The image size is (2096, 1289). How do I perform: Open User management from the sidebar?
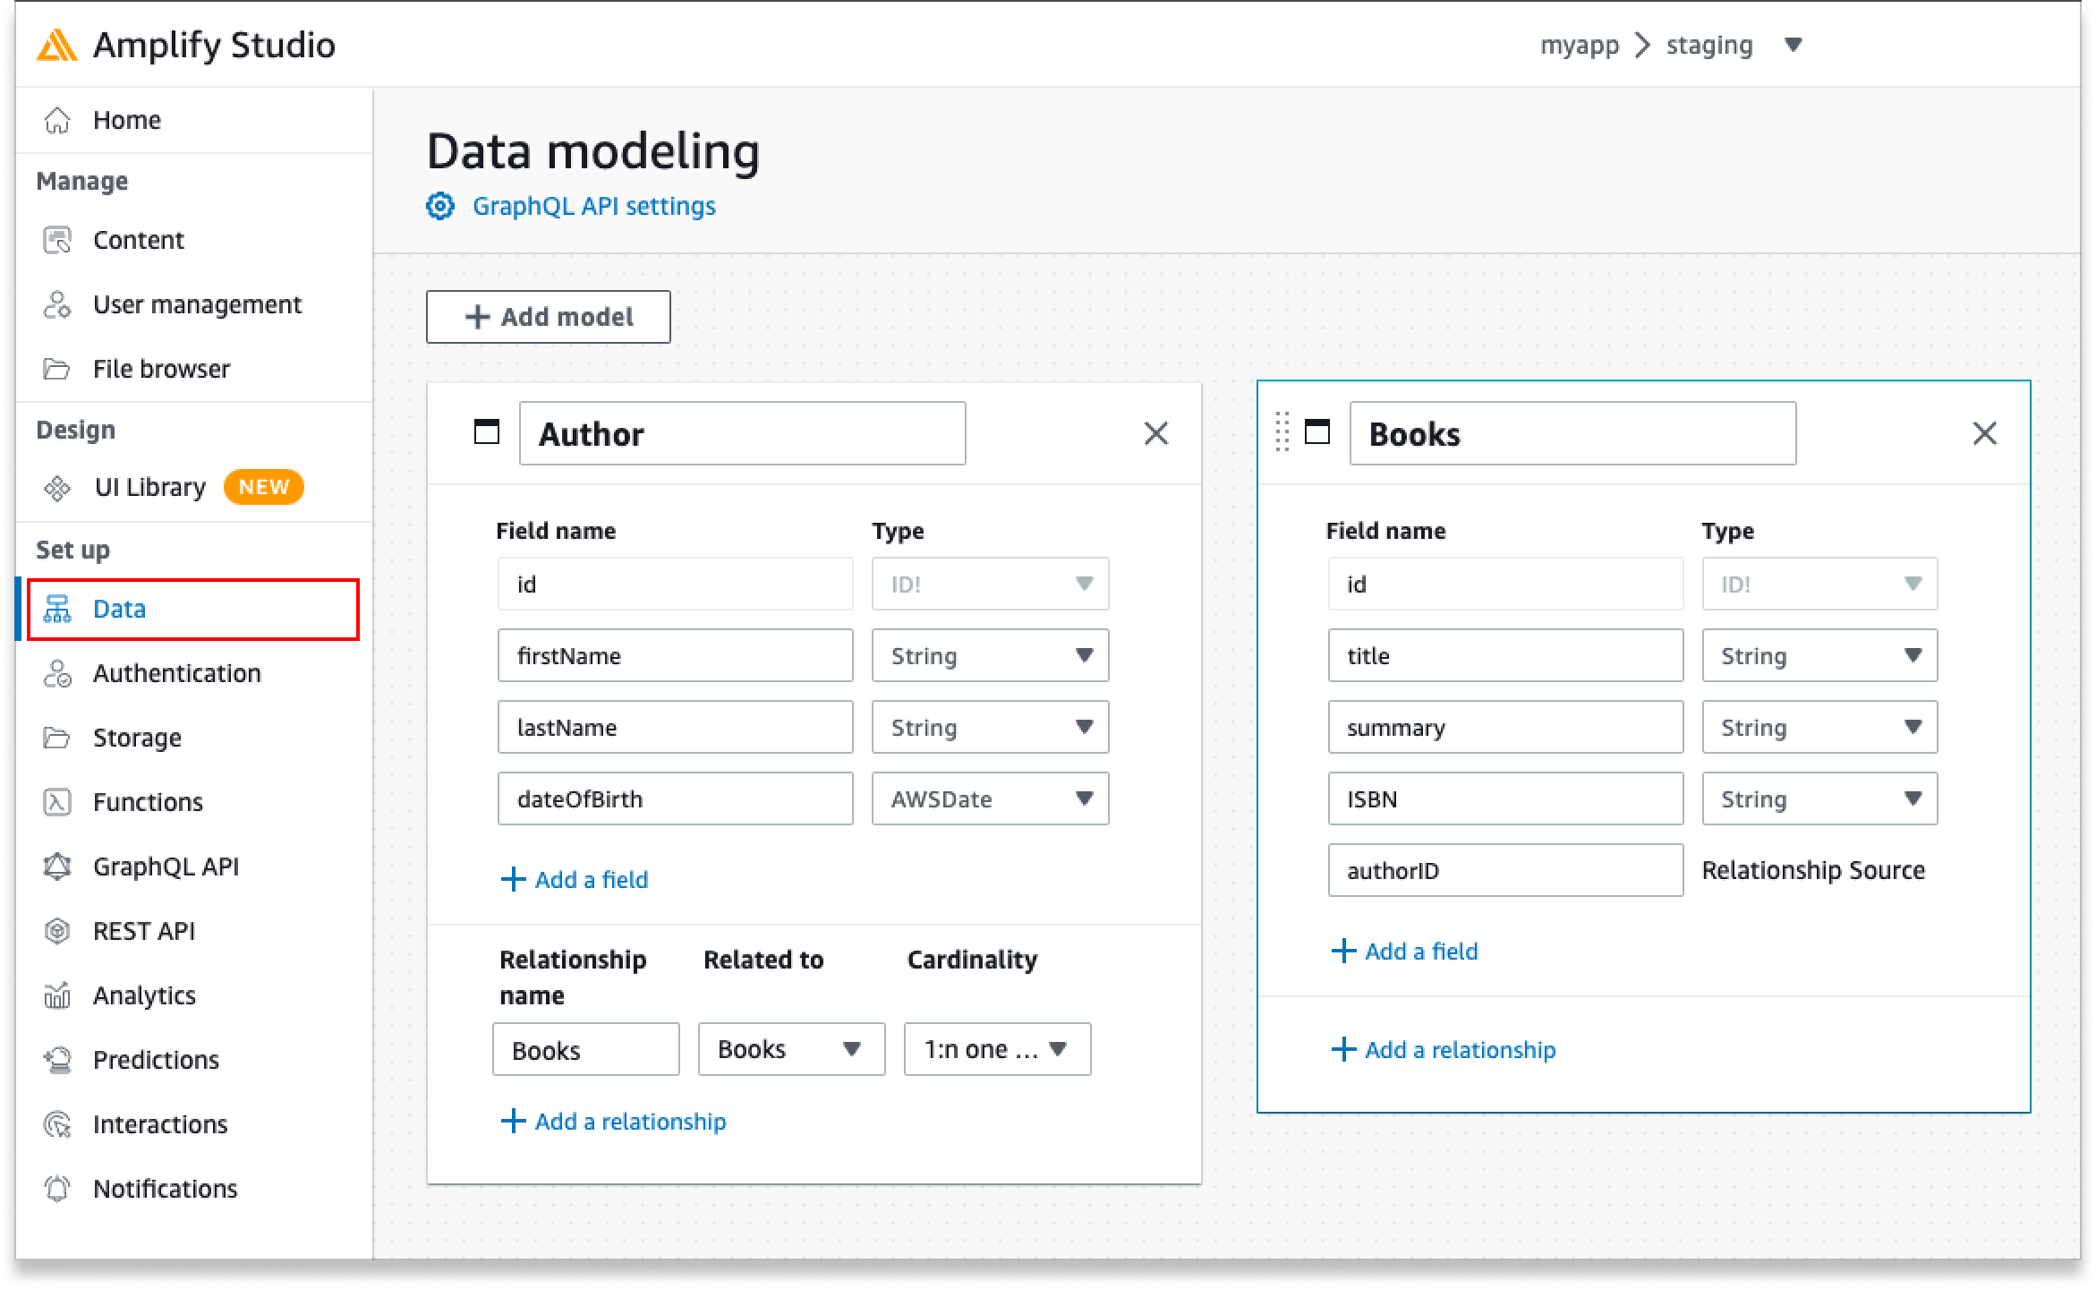coord(196,304)
